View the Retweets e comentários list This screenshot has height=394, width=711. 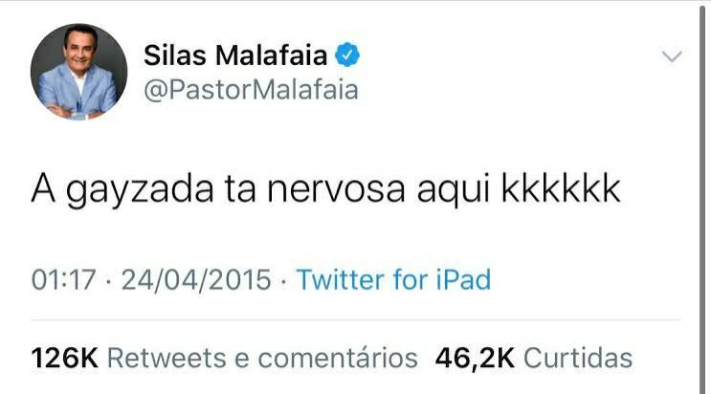pos(262,359)
